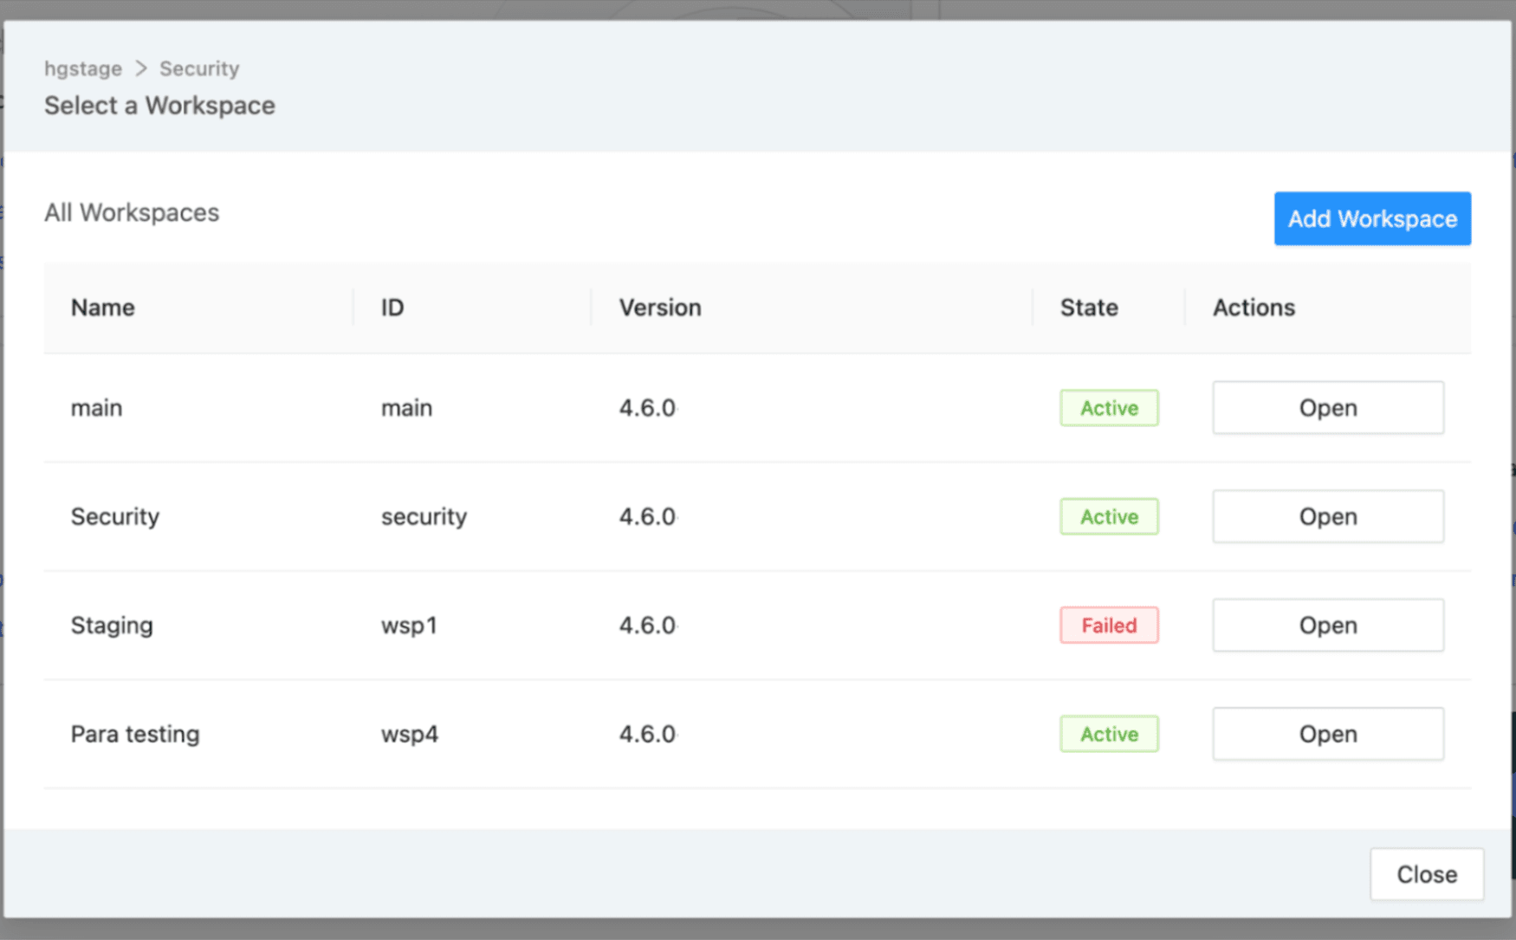This screenshot has height=940, width=1516.
Task: Click the Active badge for Para testing
Action: (x=1109, y=733)
